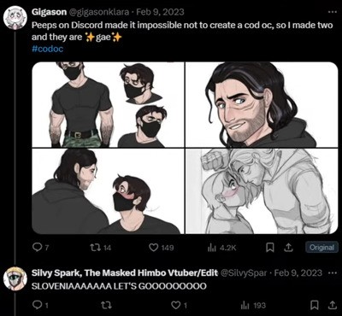Screen dimensions: 342x316
Task: Bookmark Gigason's tweet
Action: click(269, 248)
